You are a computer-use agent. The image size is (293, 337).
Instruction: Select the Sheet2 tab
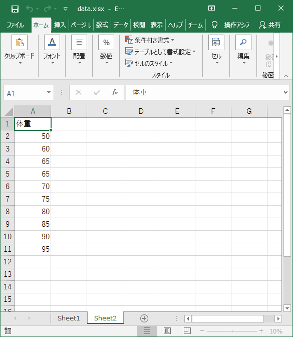tap(105, 318)
